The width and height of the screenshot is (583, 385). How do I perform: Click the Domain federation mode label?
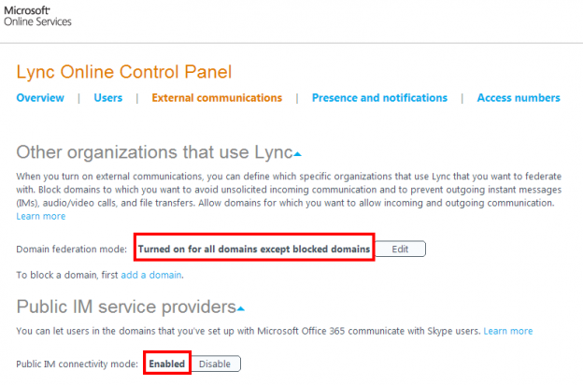click(73, 249)
